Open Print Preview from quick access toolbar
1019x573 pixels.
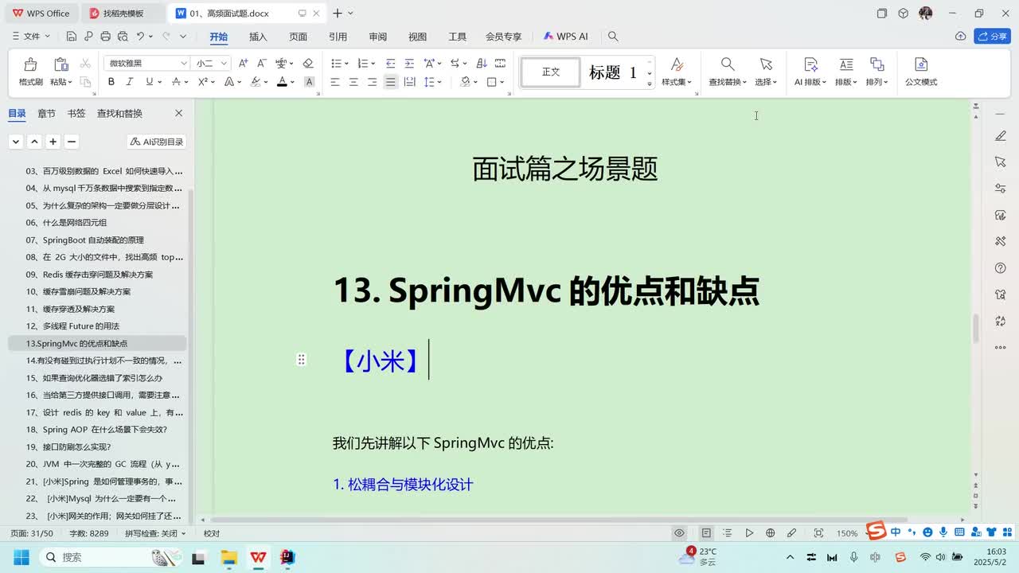coord(122,37)
